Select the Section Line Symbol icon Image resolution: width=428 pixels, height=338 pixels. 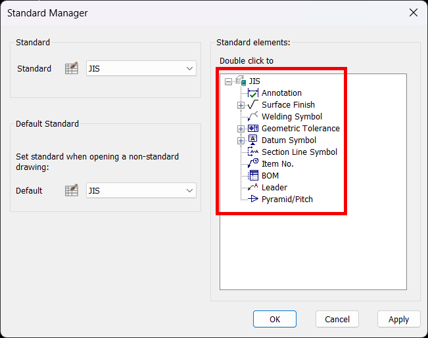tap(252, 152)
